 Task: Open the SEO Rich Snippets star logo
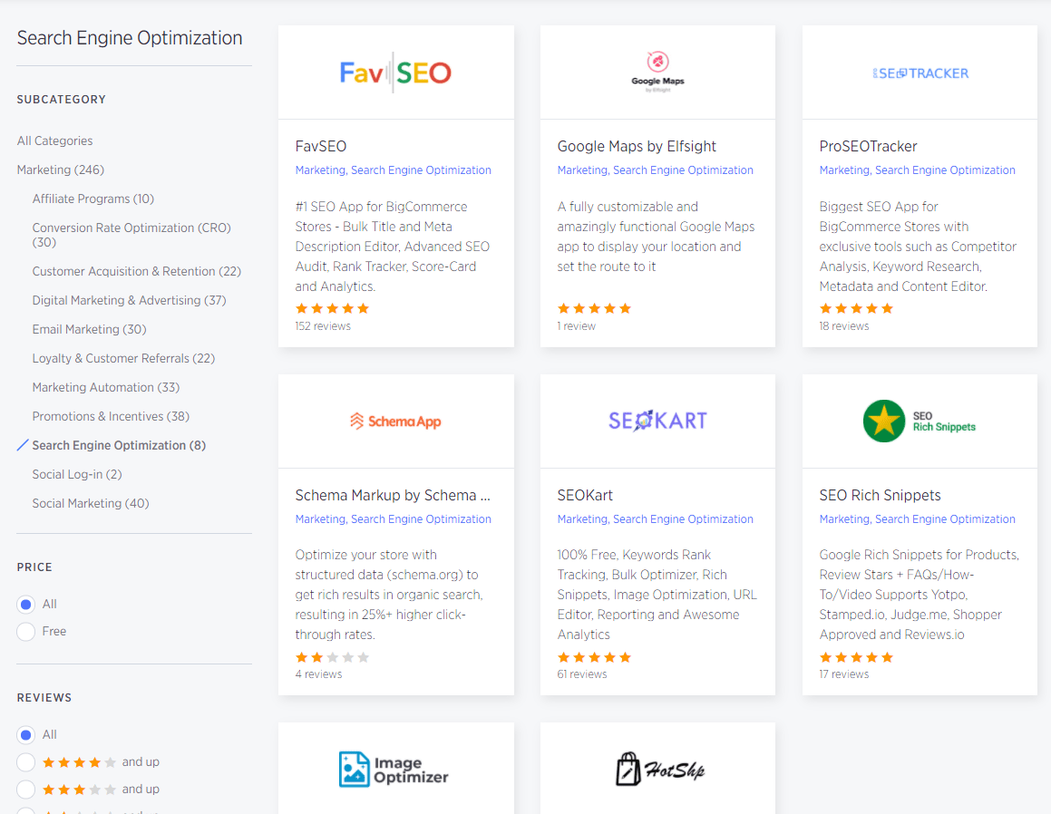[x=919, y=421]
